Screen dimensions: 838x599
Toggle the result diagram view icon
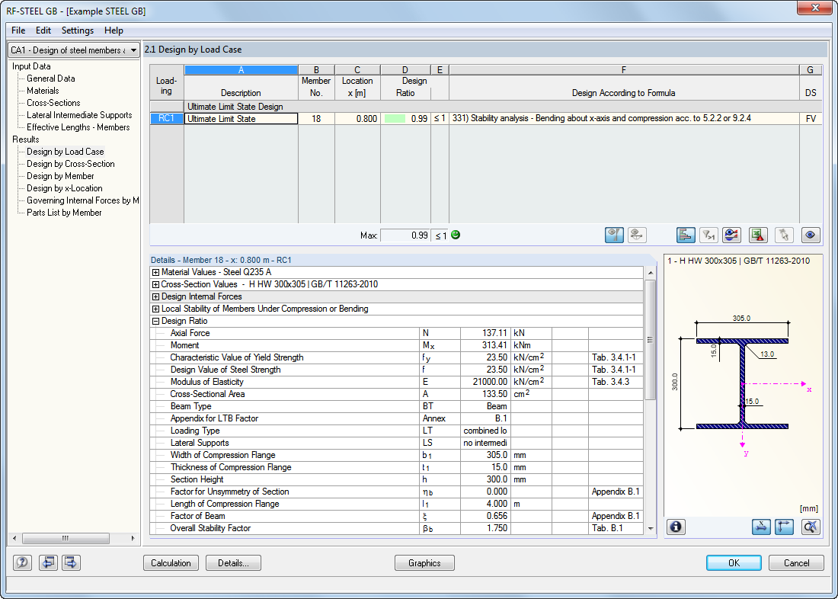click(x=614, y=235)
